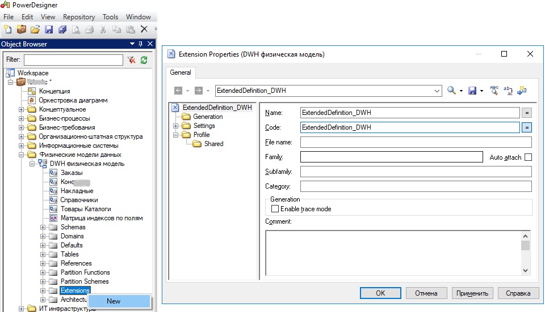Open Матрица индексов по полям item
Viewport: 545px width, 312px height.
pyautogui.click(x=102, y=218)
